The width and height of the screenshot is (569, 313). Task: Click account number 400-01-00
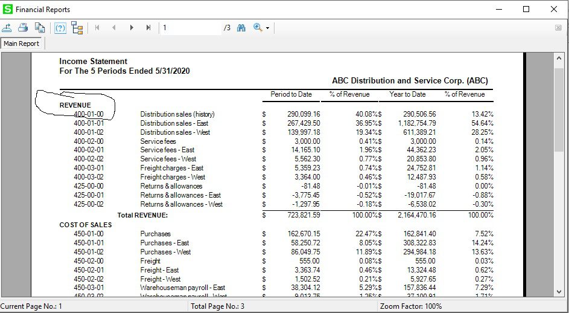click(x=89, y=114)
